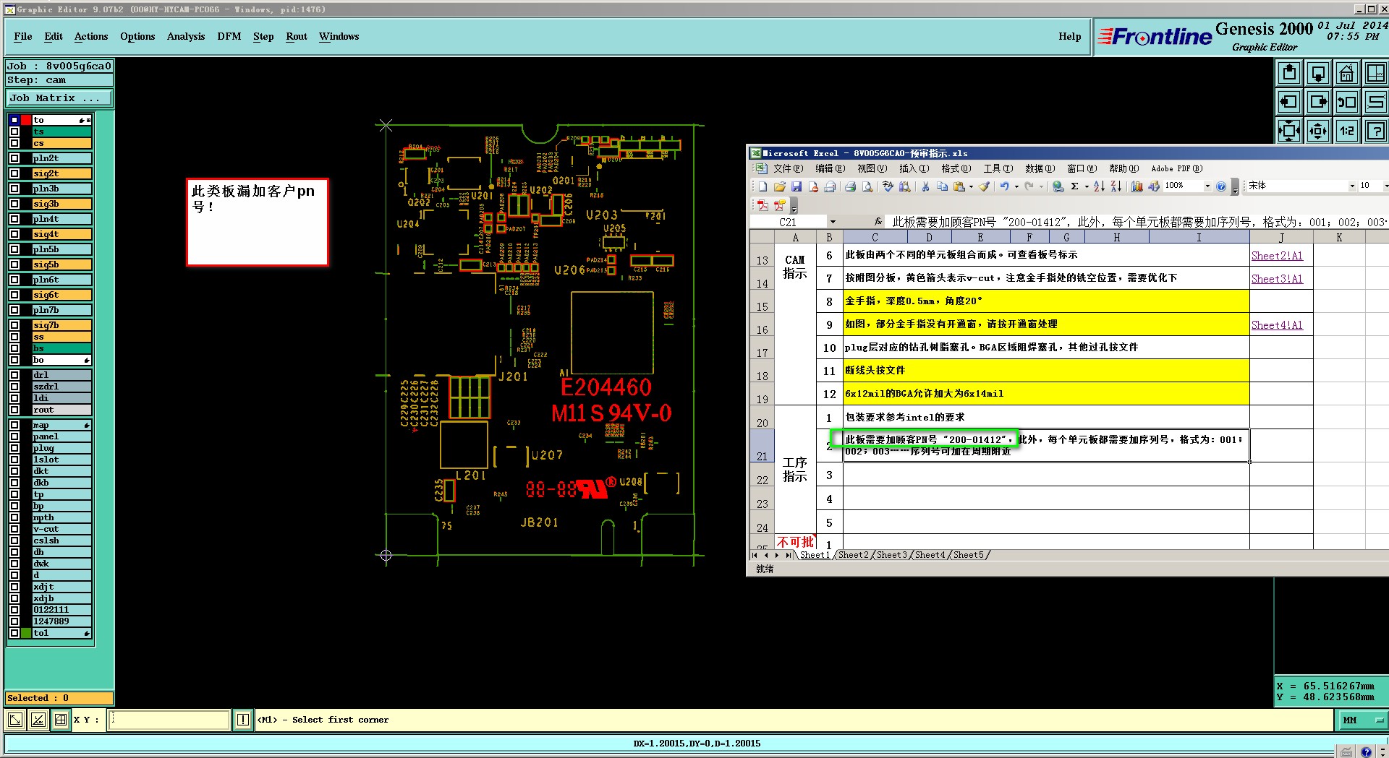Toggle visibility checkbox of layer v-cut

tap(14, 529)
